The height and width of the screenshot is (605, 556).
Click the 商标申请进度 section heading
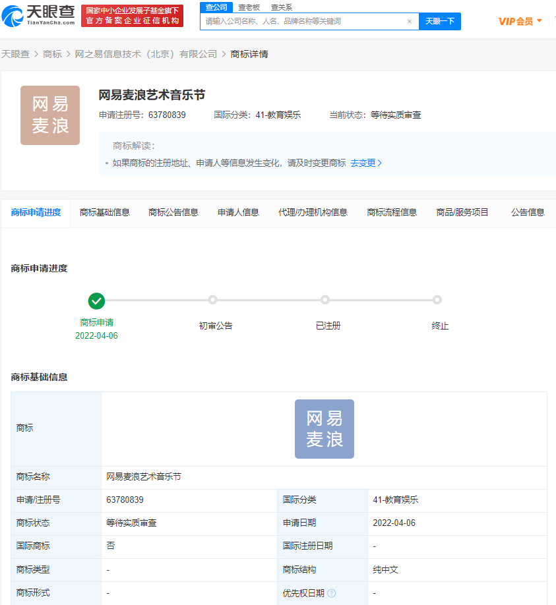pos(39,268)
